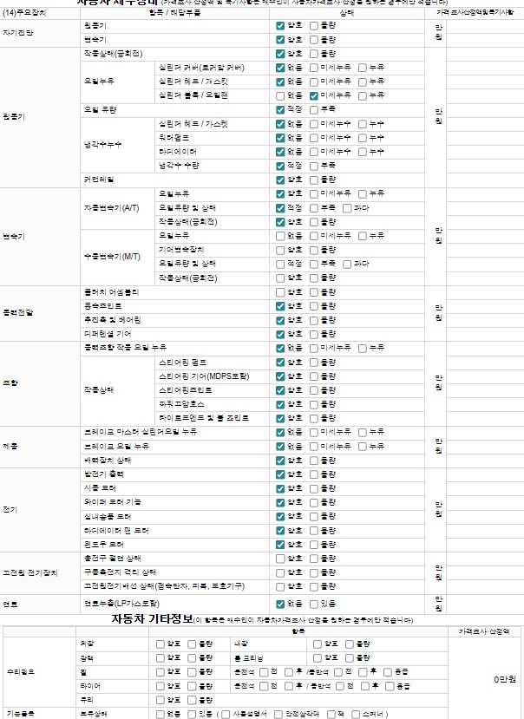Mark 불량 for 등속조인트
Image resolution: width=524 pixels, height=719 pixels.
point(314,306)
